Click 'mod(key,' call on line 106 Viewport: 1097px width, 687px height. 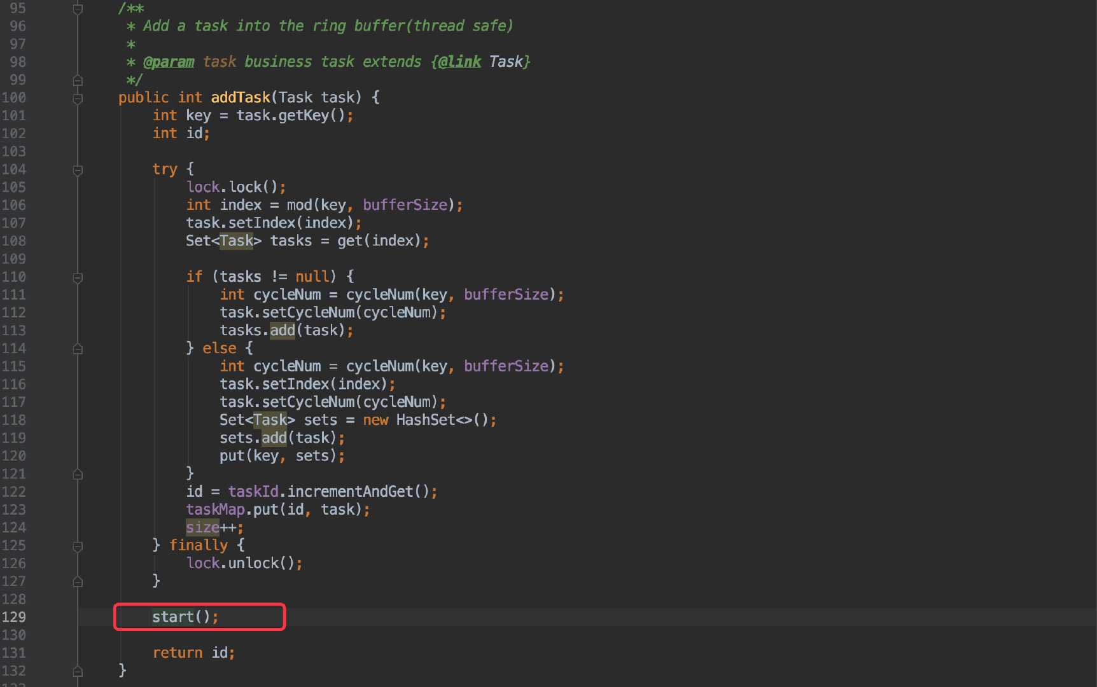[320, 205]
